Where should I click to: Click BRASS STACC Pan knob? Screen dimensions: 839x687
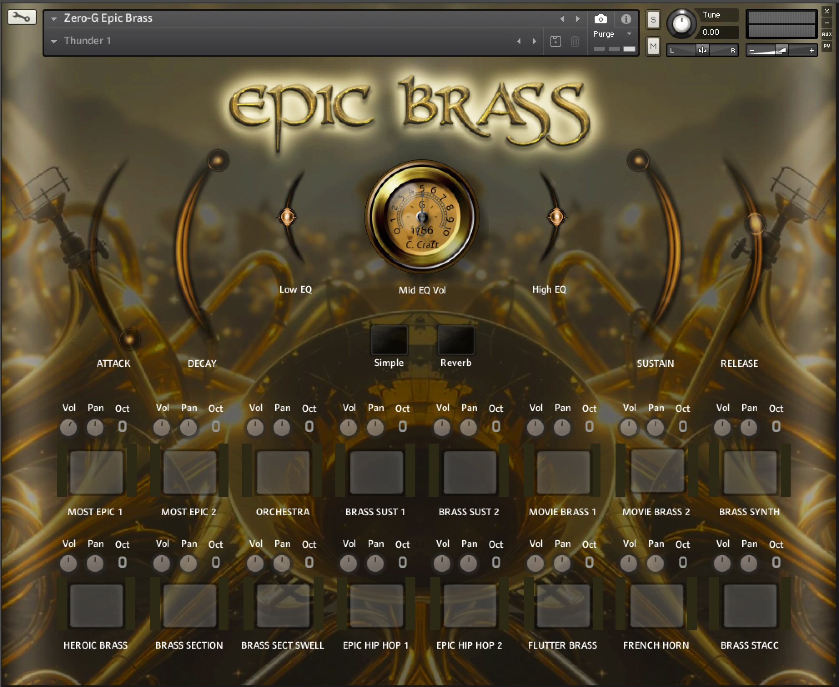point(749,564)
